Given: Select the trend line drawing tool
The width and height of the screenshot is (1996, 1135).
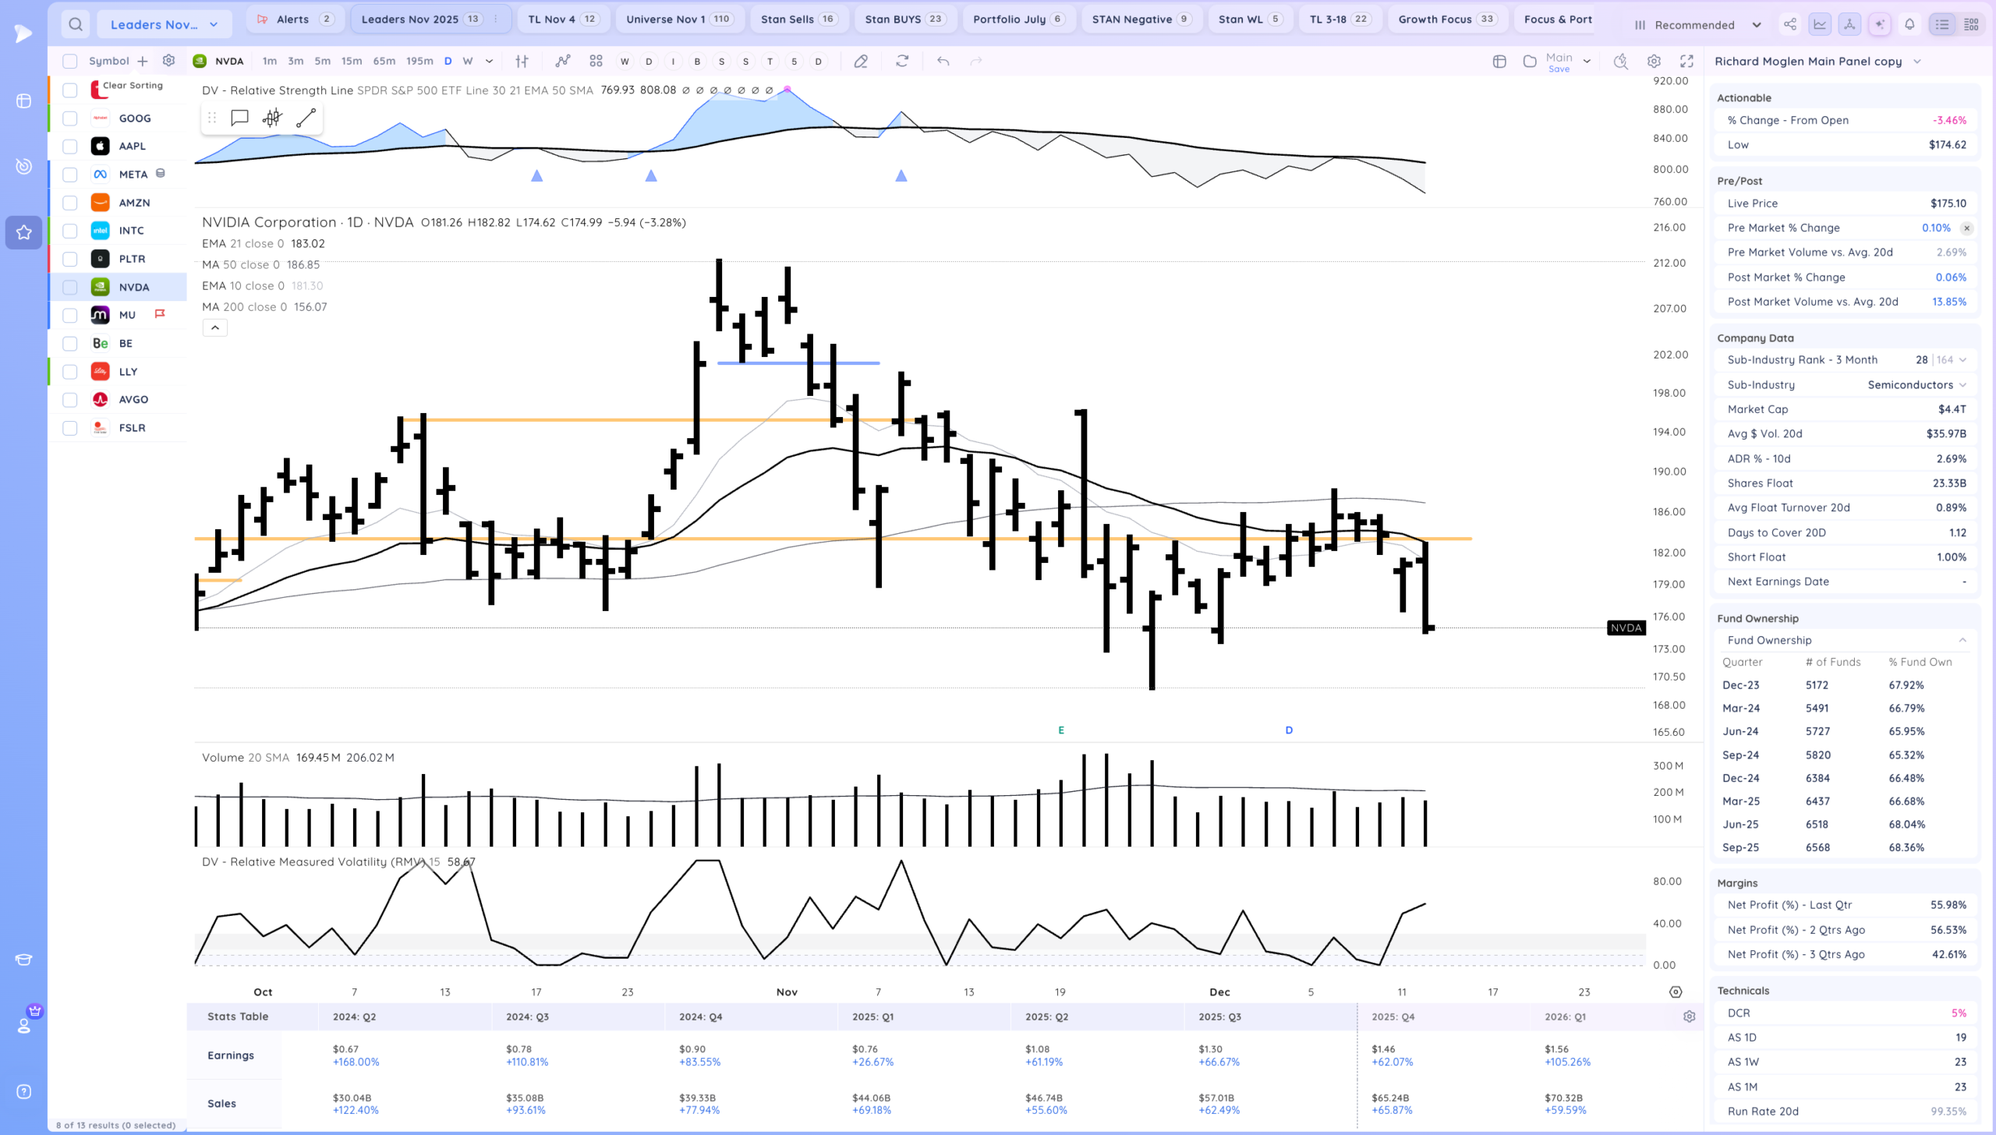Looking at the screenshot, I should click(306, 118).
